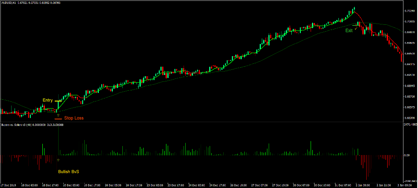Click the Stop Loss text label
Screen dimensions: 418x188
pyautogui.click(x=74, y=118)
